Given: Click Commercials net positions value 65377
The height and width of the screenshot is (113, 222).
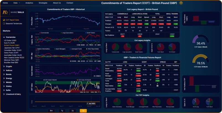Looking at the screenshot, I should 122,34.
